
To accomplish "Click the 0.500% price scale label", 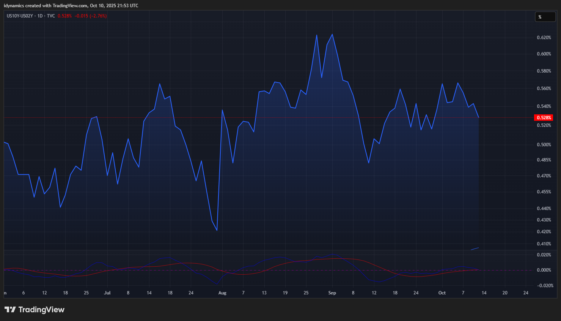I will click(544, 145).
